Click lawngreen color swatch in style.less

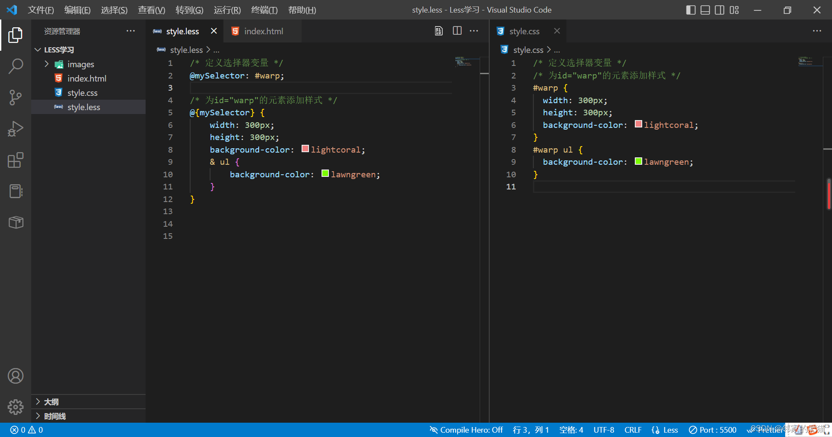click(x=325, y=173)
